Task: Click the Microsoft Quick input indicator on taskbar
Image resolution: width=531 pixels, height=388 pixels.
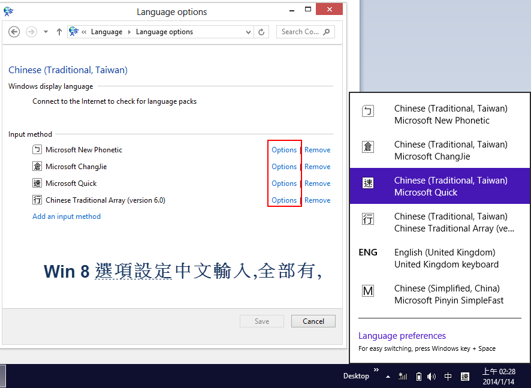Action: (x=465, y=377)
